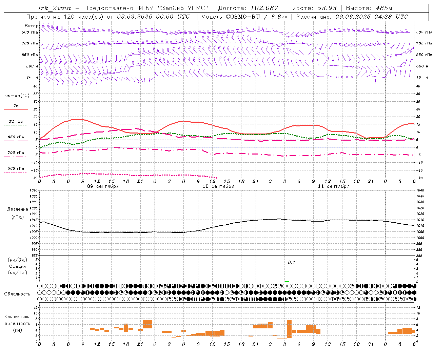Click the "Тем-ра(°C)" temperature panel label

click(16, 96)
